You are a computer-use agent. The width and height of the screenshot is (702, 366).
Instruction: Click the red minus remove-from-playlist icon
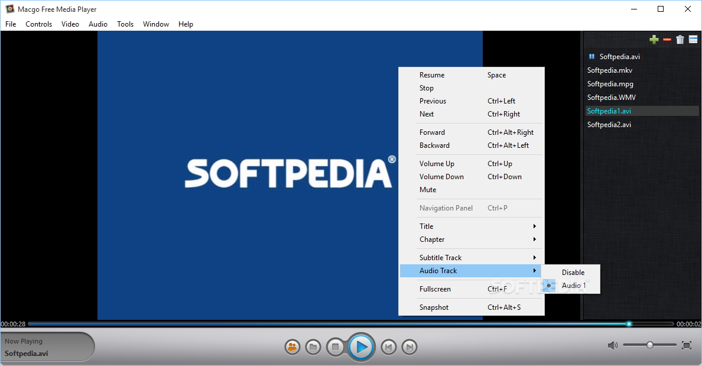point(667,40)
